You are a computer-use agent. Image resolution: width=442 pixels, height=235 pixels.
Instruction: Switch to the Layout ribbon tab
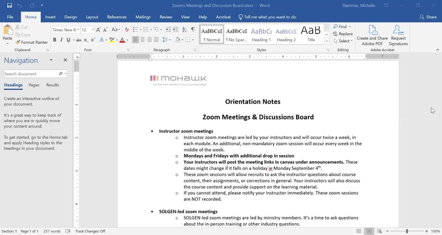click(92, 17)
